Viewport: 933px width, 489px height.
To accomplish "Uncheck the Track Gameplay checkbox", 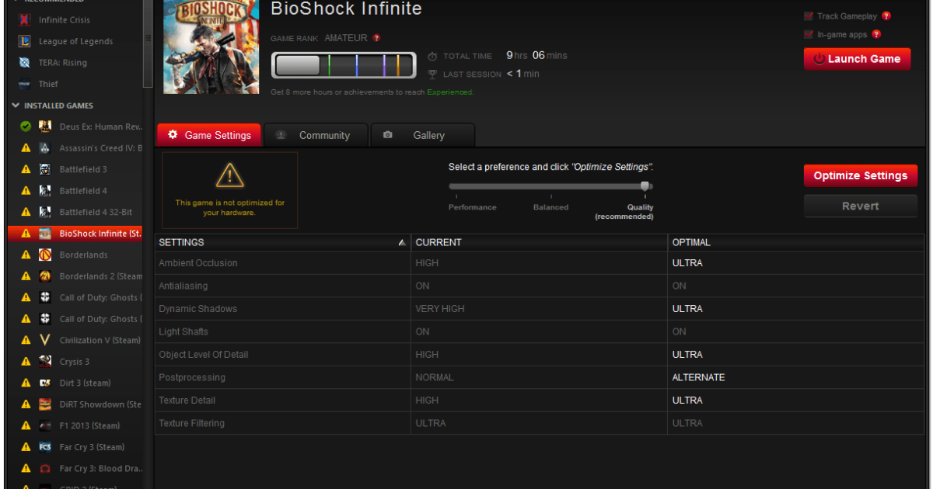I will [807, 16].
